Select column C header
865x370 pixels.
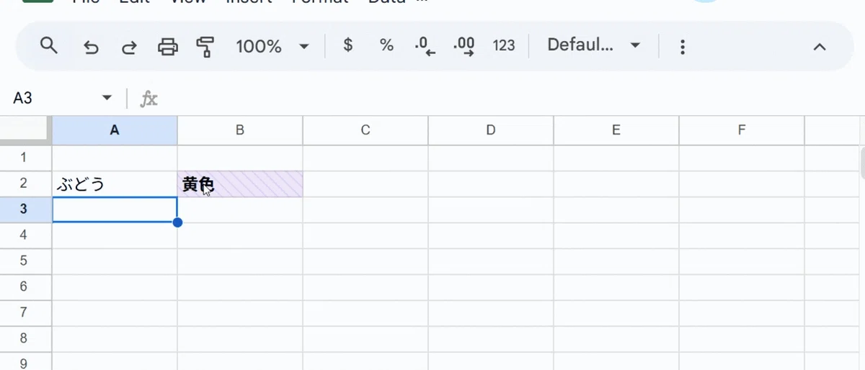click(x=365, y=130)
